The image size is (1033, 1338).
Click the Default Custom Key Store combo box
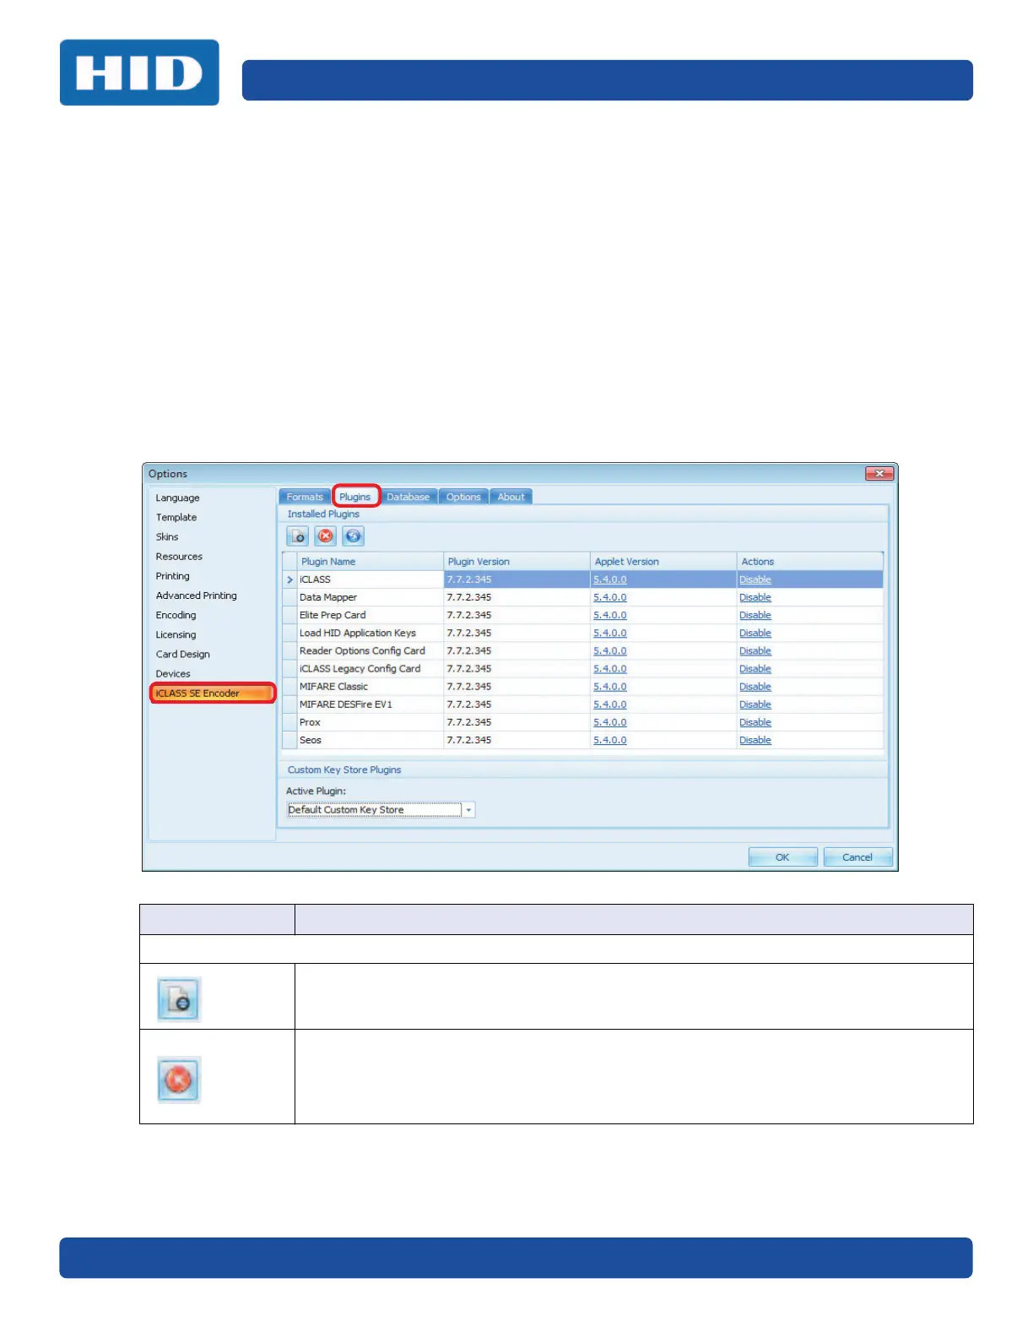pyautogui.click(x=381, y=810)
